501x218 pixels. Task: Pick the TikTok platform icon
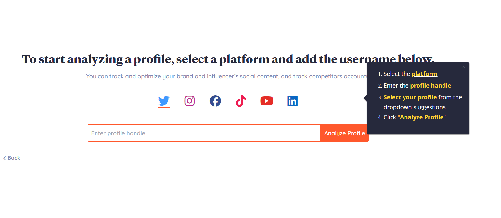(x=241, y=101)
